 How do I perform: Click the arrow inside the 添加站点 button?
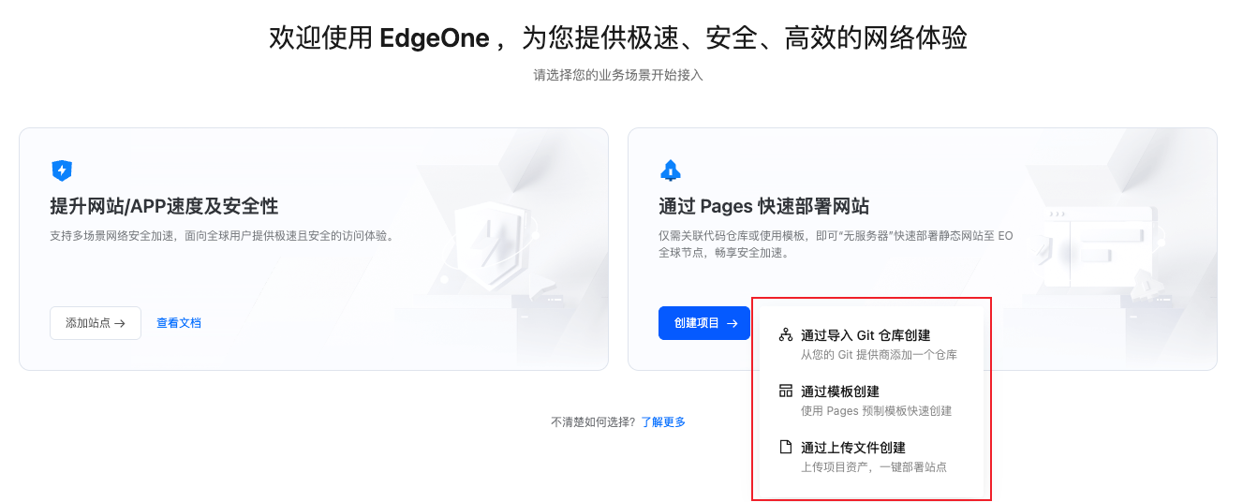pyautogui.click(x=120, y=323)
